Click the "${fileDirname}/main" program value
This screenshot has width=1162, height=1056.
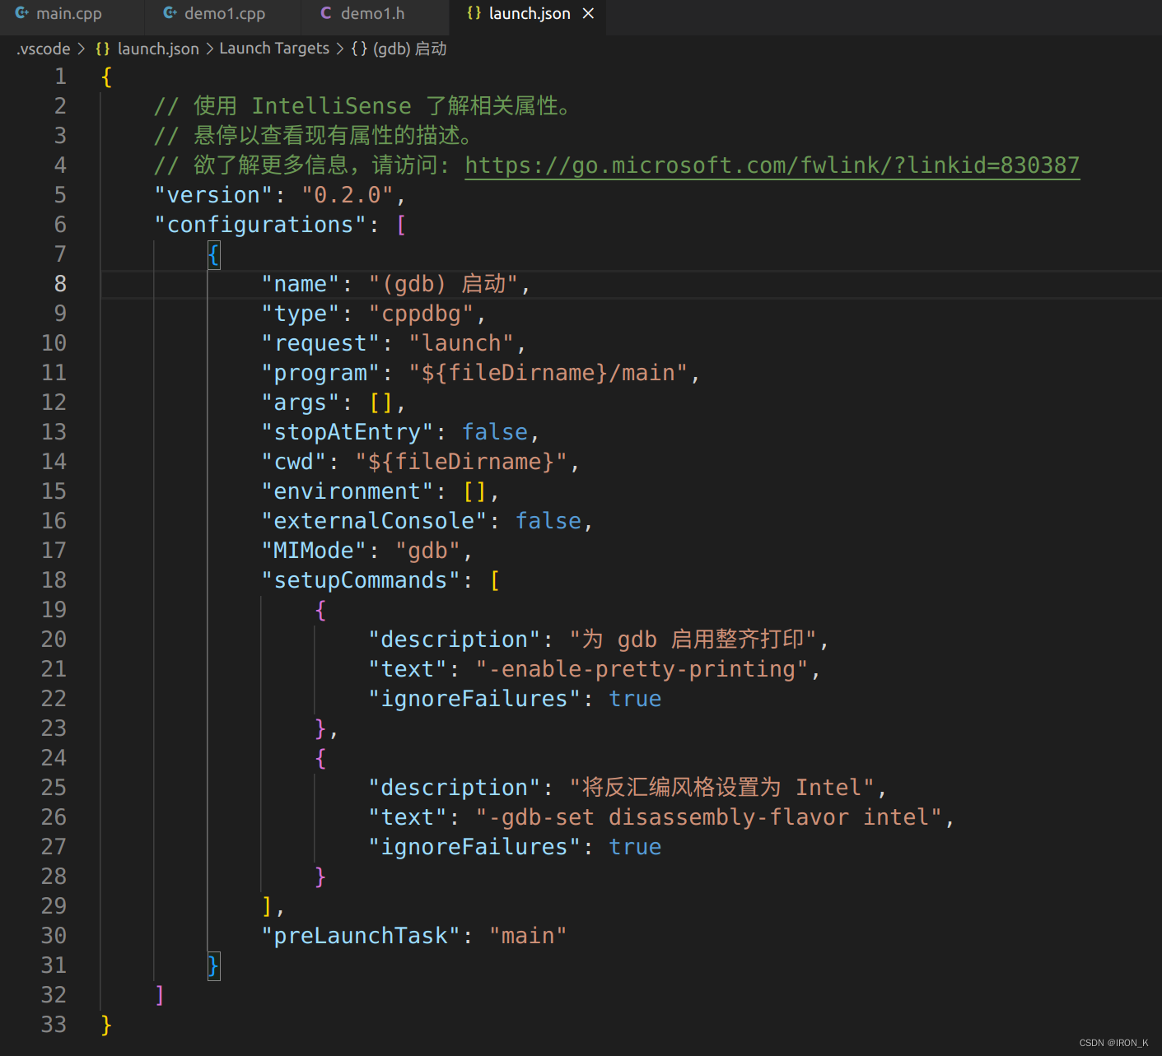(548, 373)
